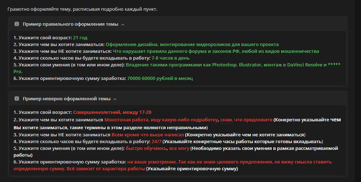
Task: Click the dotted-underlined word "скам"
Action: tap(226, 120)
